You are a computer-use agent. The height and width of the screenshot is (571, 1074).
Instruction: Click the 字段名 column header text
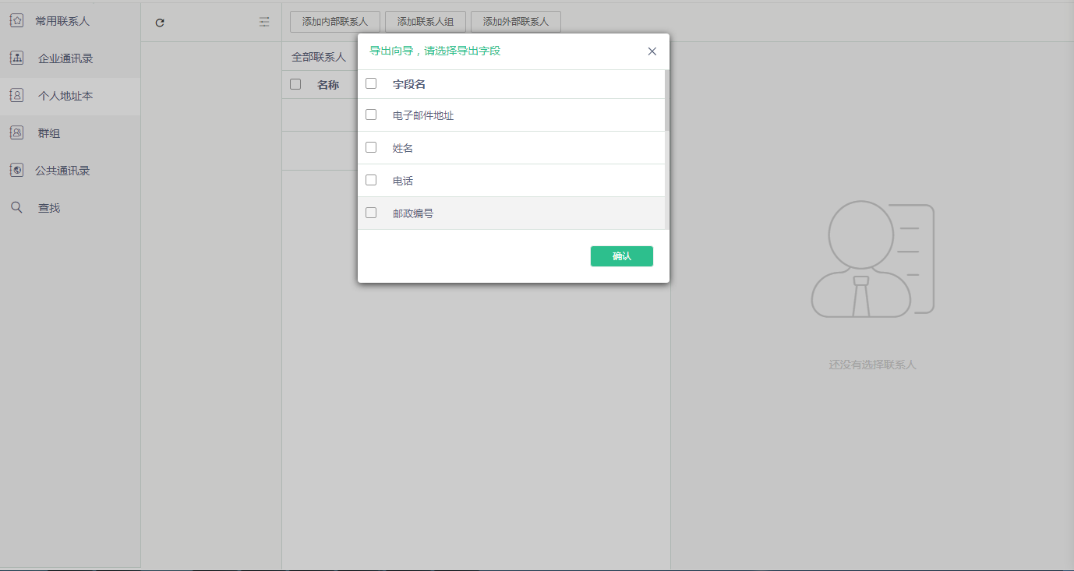pyautogui.click(x=409, y=84)
